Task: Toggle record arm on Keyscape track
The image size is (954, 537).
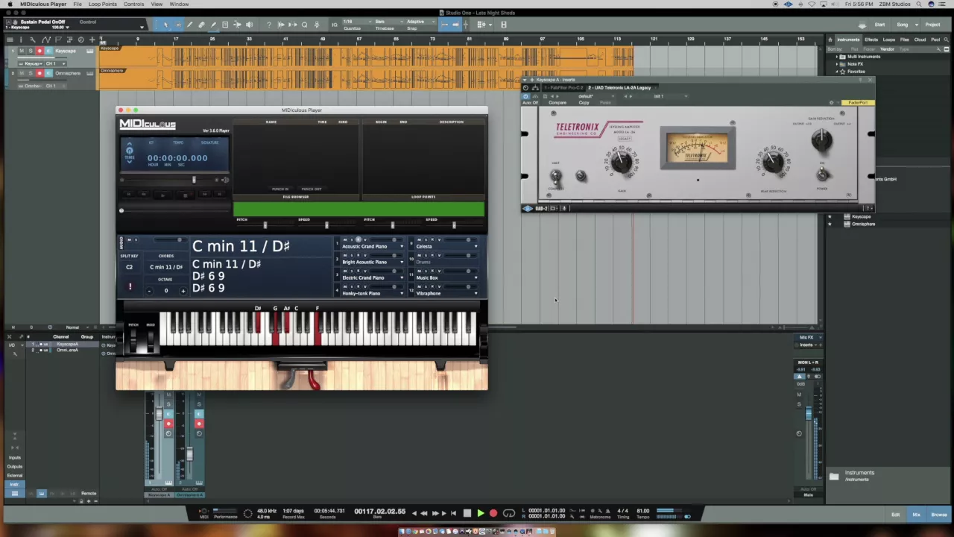Action: 40,51
